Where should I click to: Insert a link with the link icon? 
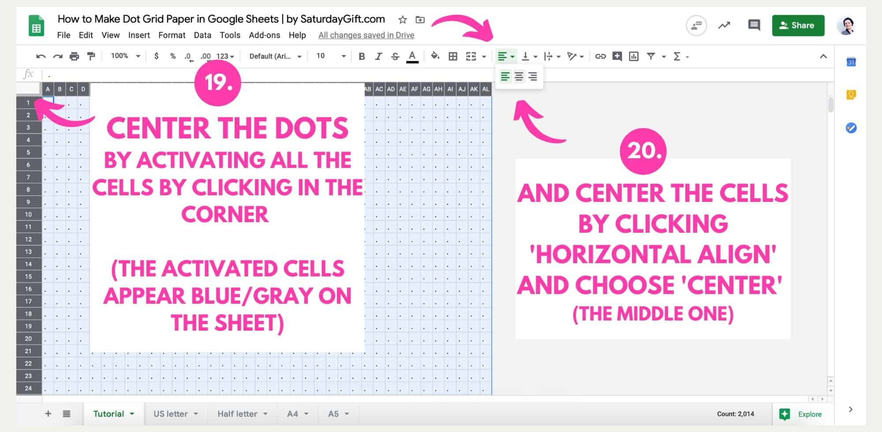(600, 56)
